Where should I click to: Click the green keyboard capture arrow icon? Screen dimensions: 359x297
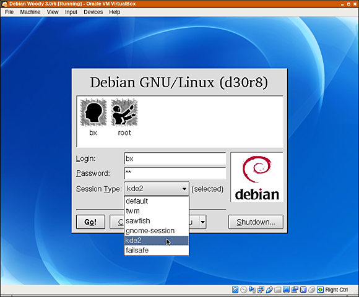click(x=320, y=290)
